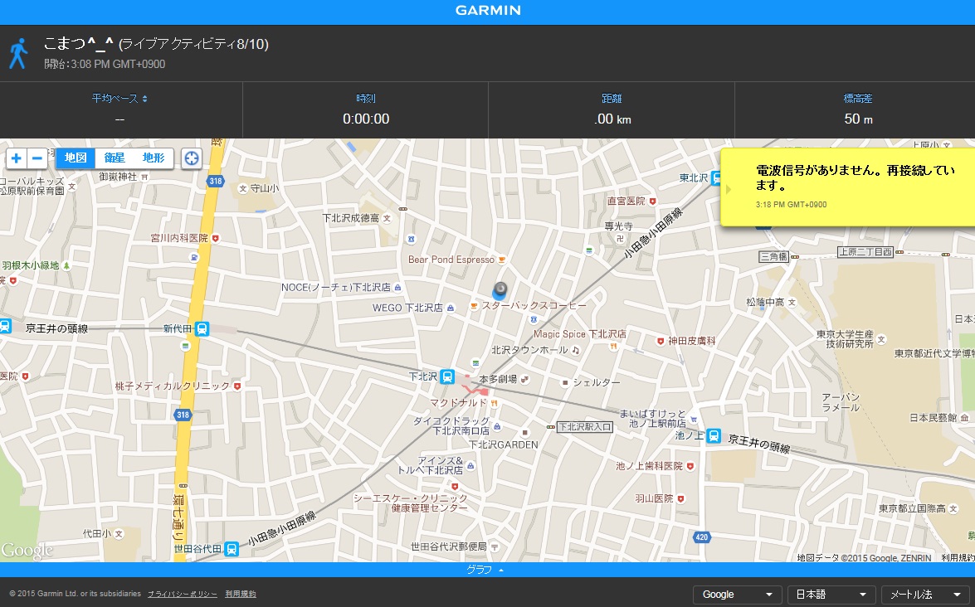Switch map to 地形 terrain view
This screenshot has height=607, width=975.
(x=154, y=158)
